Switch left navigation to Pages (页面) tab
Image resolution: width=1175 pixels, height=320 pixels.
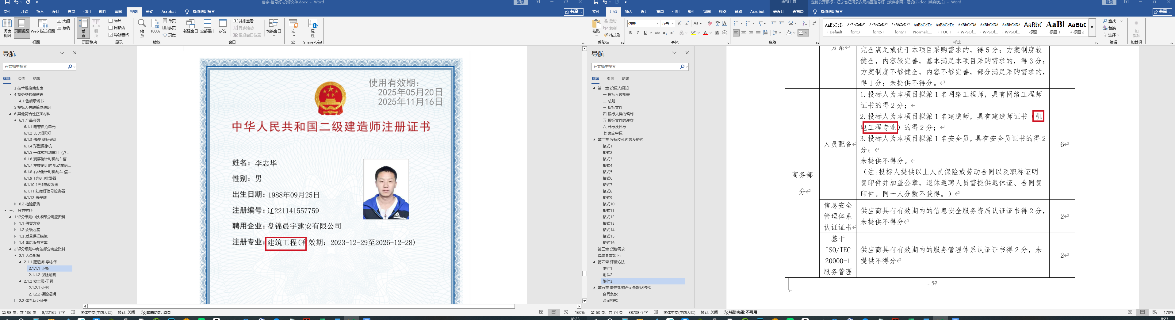pyautogui.click(x=21, y=78)
